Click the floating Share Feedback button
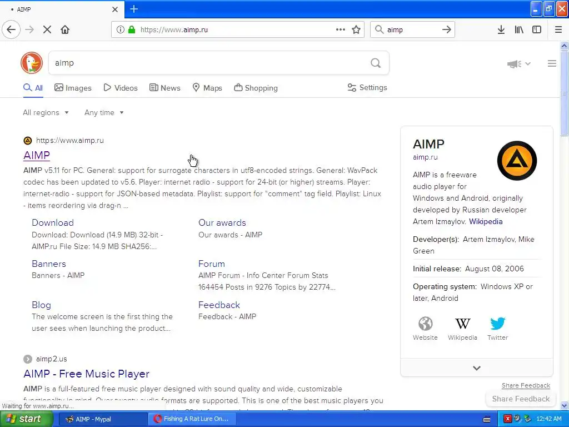Image resolution: width=569 pixels, height=427 pixels. tap(521, 399)
